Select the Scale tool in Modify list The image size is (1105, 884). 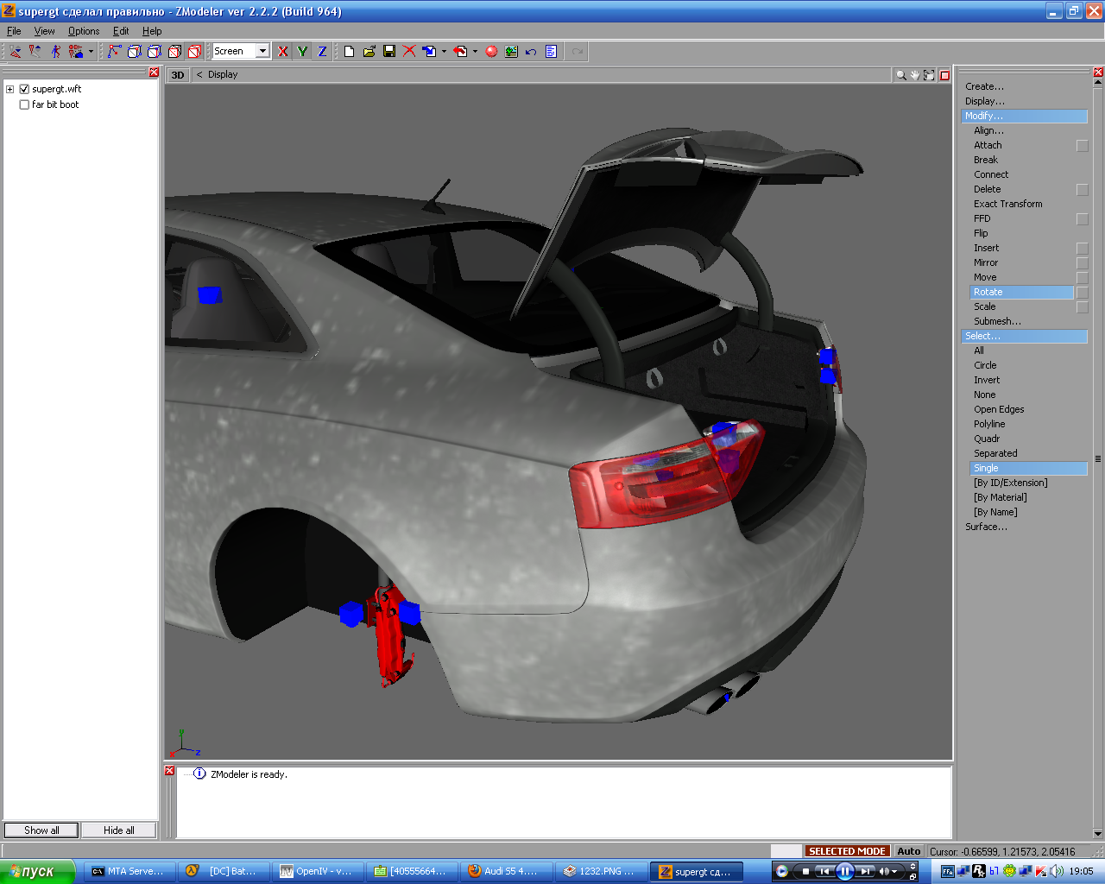click(985, 306)
